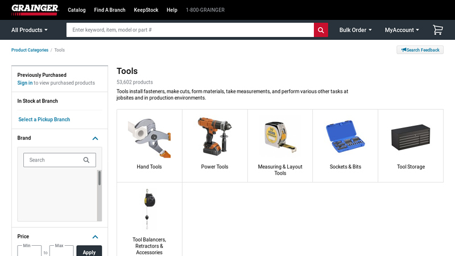
Task: Click the Previously Purchased heading
Action: (x=42, y=75)
